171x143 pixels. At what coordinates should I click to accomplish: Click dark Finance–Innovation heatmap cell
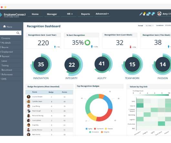(x=140, y=106)
